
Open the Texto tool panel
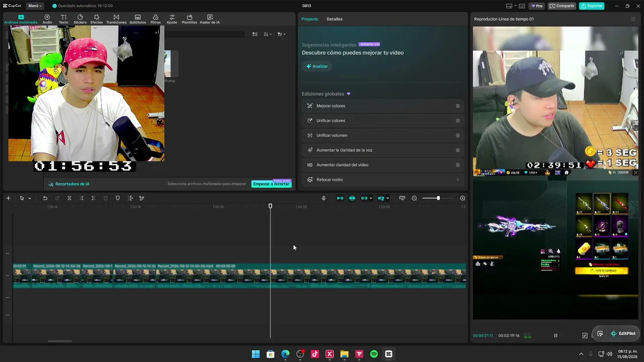[63, 19]
